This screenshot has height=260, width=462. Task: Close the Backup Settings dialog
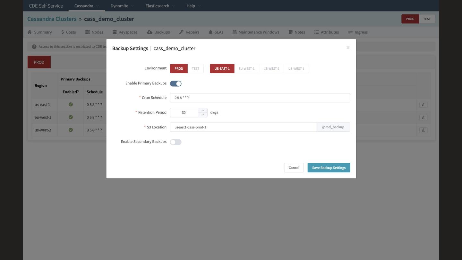coord(348,48)
